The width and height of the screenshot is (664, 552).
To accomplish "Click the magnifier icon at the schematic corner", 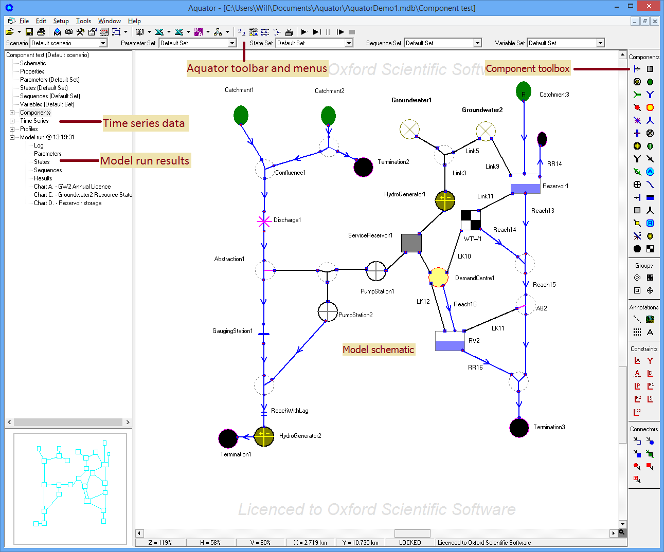I will coord(622,532).
